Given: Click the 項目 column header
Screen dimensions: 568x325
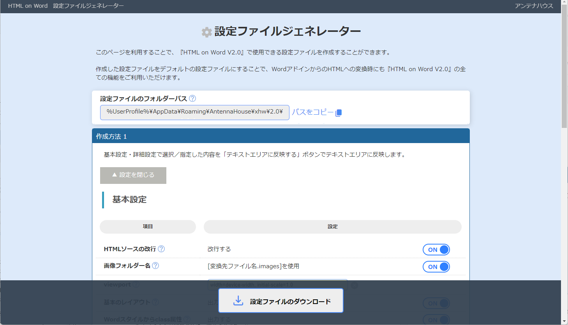Looking at the screenshot, I should click(x=148, y=227).
